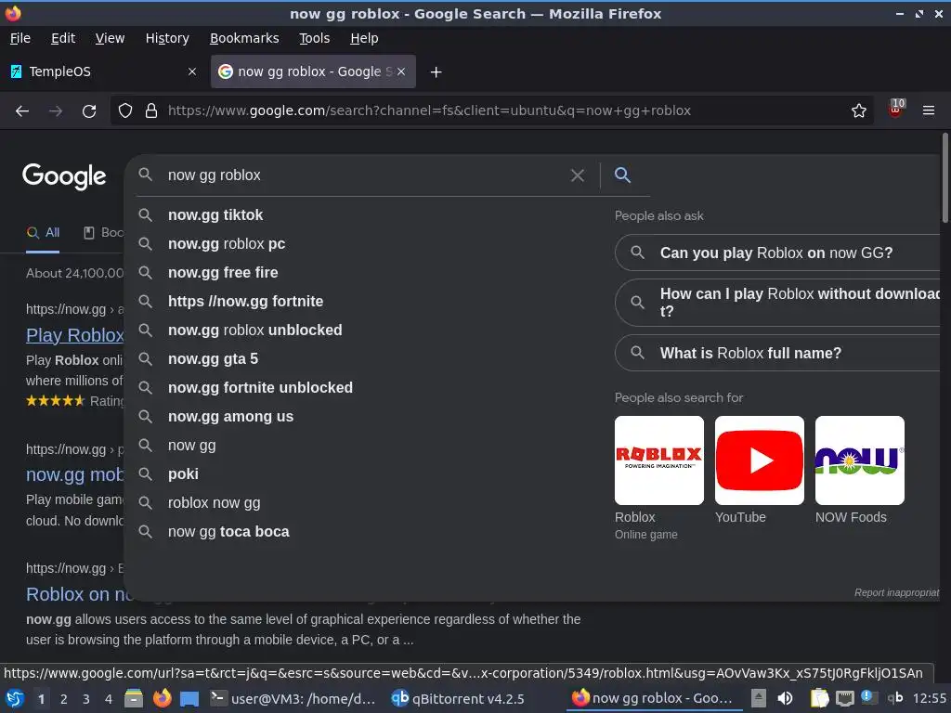Open uBlock extension icon showing 10

coord(896,110)
